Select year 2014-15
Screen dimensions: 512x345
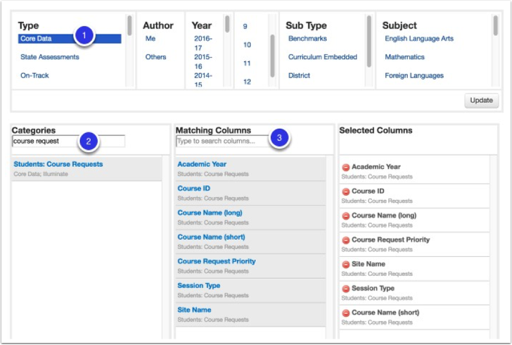203,80
